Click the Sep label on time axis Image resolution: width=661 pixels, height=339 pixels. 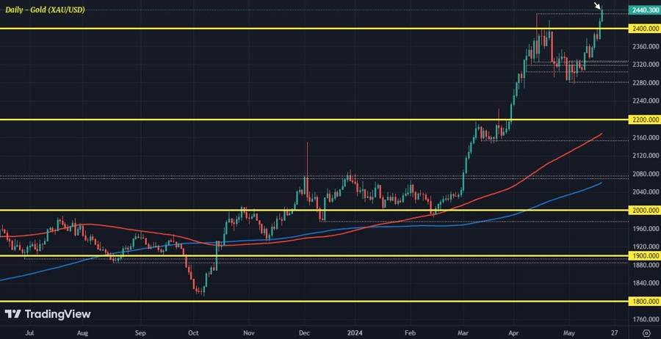(140, 332)
